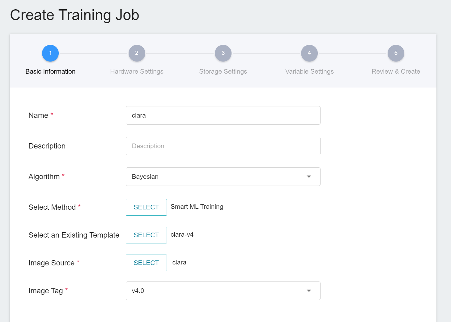This screenshot has width=451, height=322.
Task: Jump to the step 4 circle
Action: point(309,53)
